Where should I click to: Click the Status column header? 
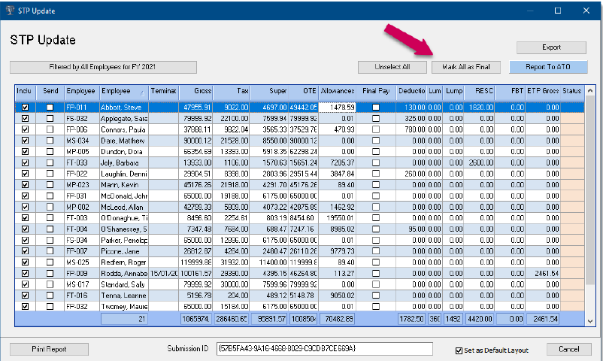(572, 91)
